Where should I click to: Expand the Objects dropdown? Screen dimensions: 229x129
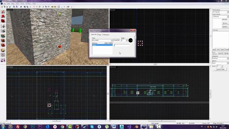point(228,63)
